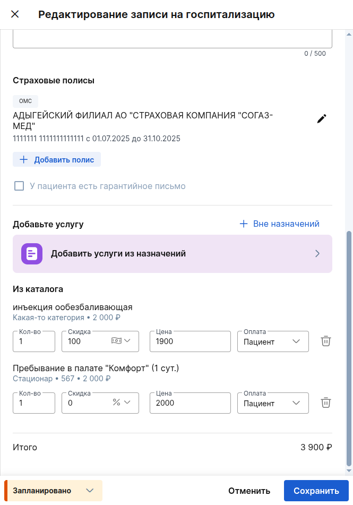Screen dimensions: 353x505
Task: Click the Отменить button
Action: (x=249, y=491)
